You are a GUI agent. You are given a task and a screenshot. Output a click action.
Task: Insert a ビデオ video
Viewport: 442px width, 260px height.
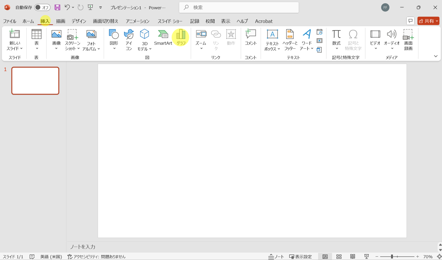click(375, 40)
